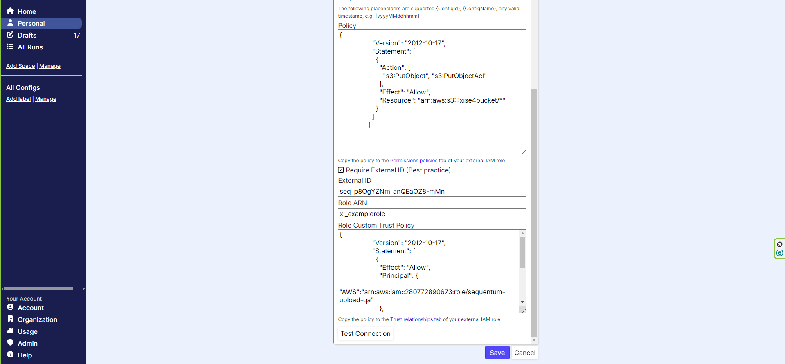Open All Configs in sidebar

23,87
